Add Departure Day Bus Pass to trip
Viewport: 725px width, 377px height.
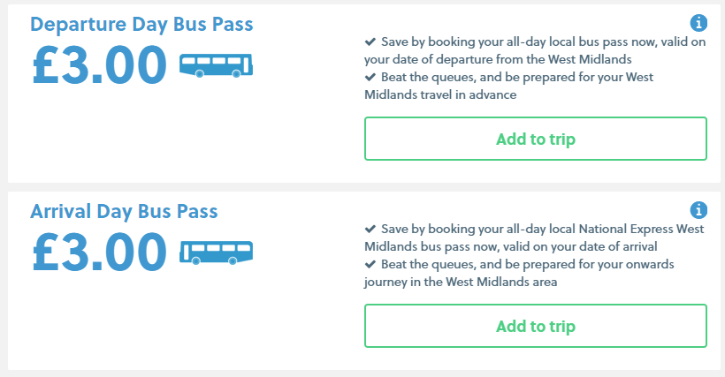pos(536,139)
